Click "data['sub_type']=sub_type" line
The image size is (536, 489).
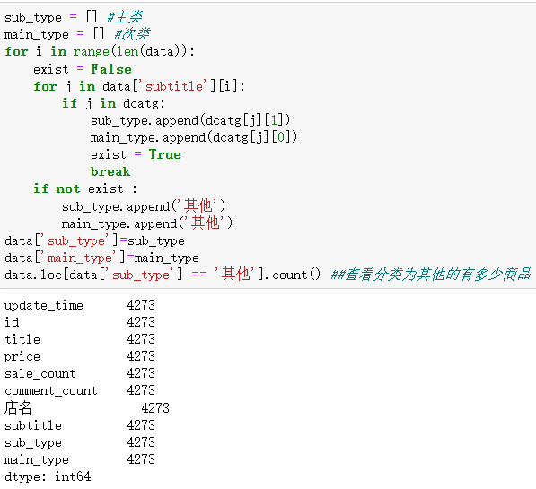coord(94,240)
